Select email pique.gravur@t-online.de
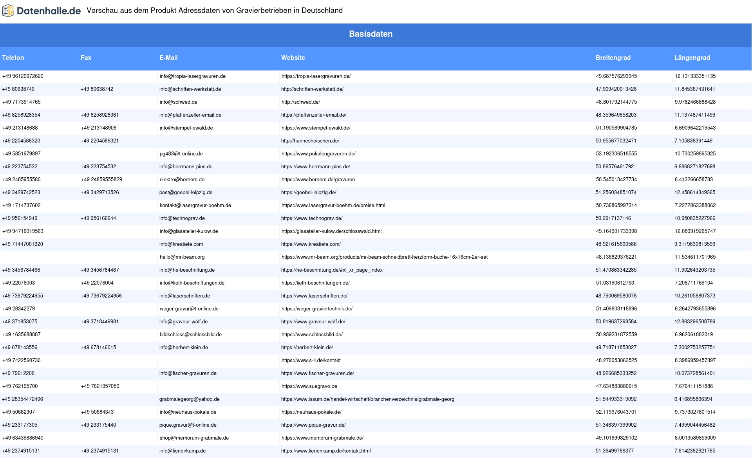This screenshot has width=752, height=458. click(188, 425)
